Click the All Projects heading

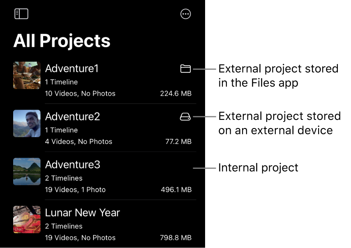pos(62,41)
